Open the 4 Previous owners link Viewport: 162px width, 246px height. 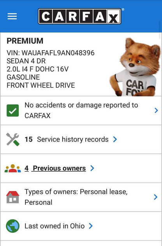pyautogui.click(x=55, y=168)
